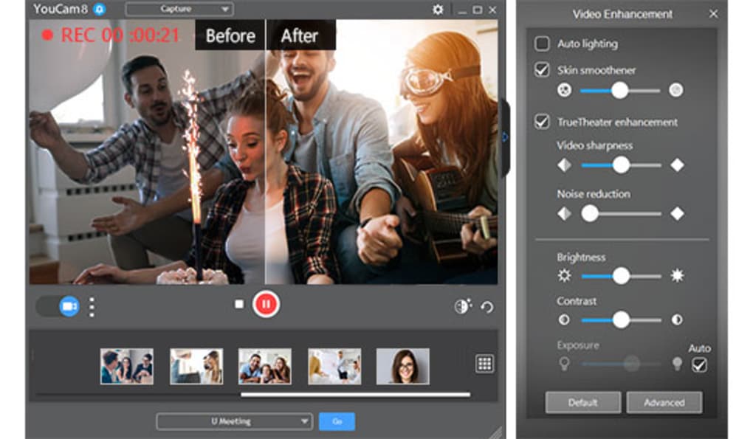Expand the U Meeting dropdown
This screenshot has width=753, height=439.
[x=234, y=421]
